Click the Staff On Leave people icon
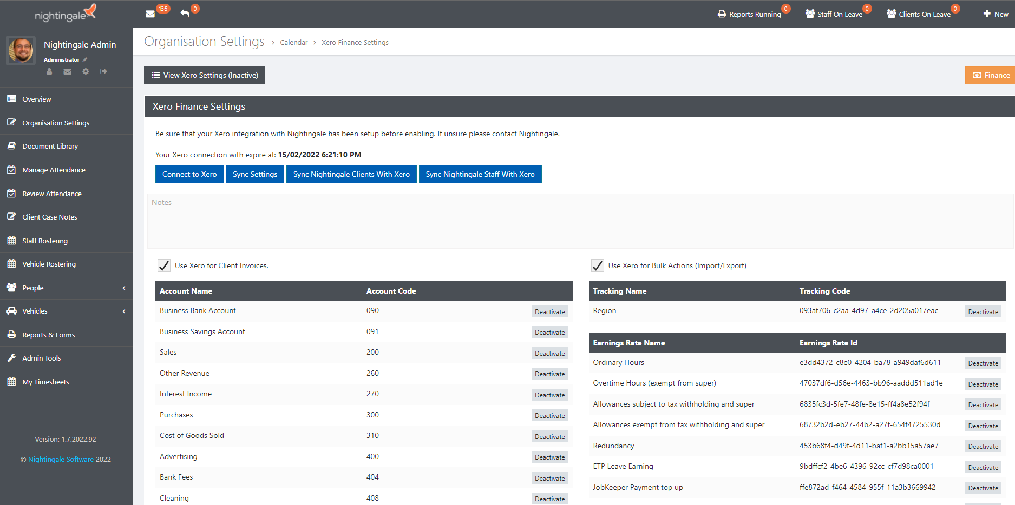 click(810, 14)
